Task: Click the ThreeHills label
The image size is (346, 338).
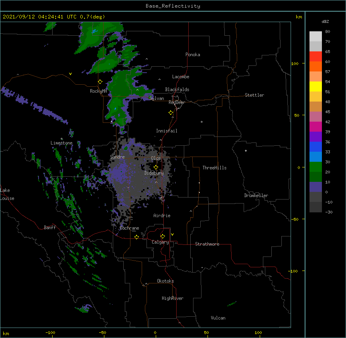Action: click(214, 168)
